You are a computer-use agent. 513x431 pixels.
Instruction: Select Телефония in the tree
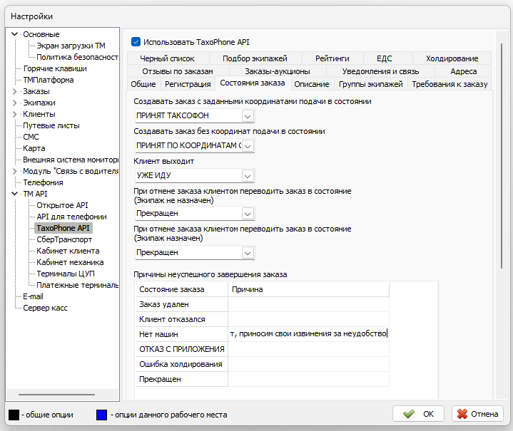tap(43, 182)
